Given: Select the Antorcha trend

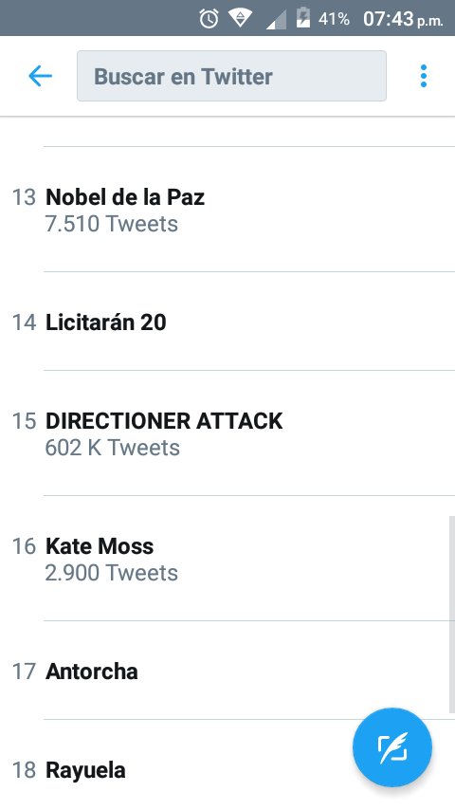Looking at the screenshot, I should pyautogui.click(x=227, y=671).
